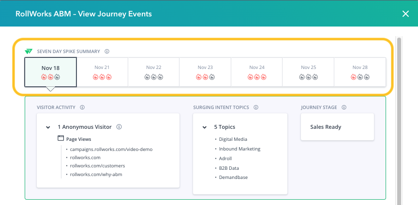Click the Inbound Marketing topic
Image resolution: width=418 pixels, height=205 pixels.
(239, 149)
